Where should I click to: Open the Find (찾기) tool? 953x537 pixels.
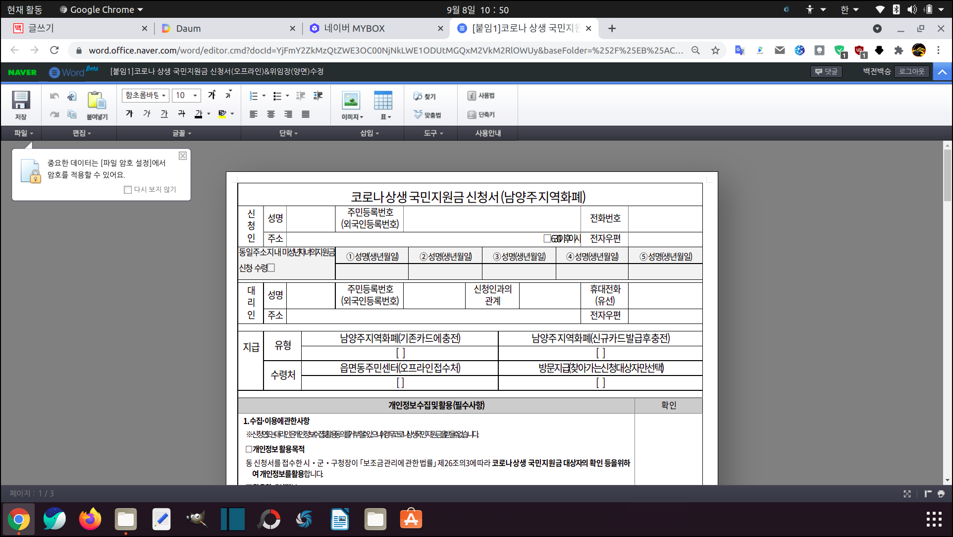(425, 96)
